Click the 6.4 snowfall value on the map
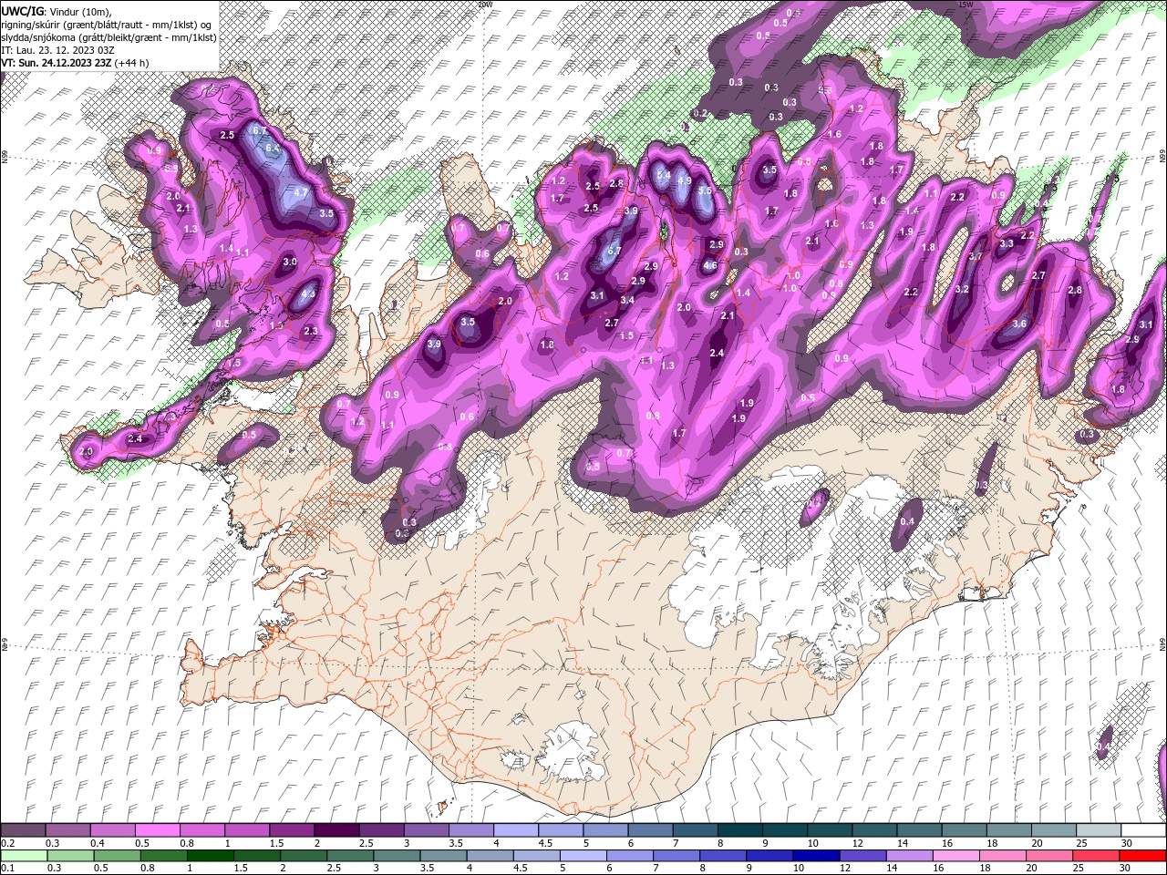1167x875 pixels. click(x=272, y=148)
